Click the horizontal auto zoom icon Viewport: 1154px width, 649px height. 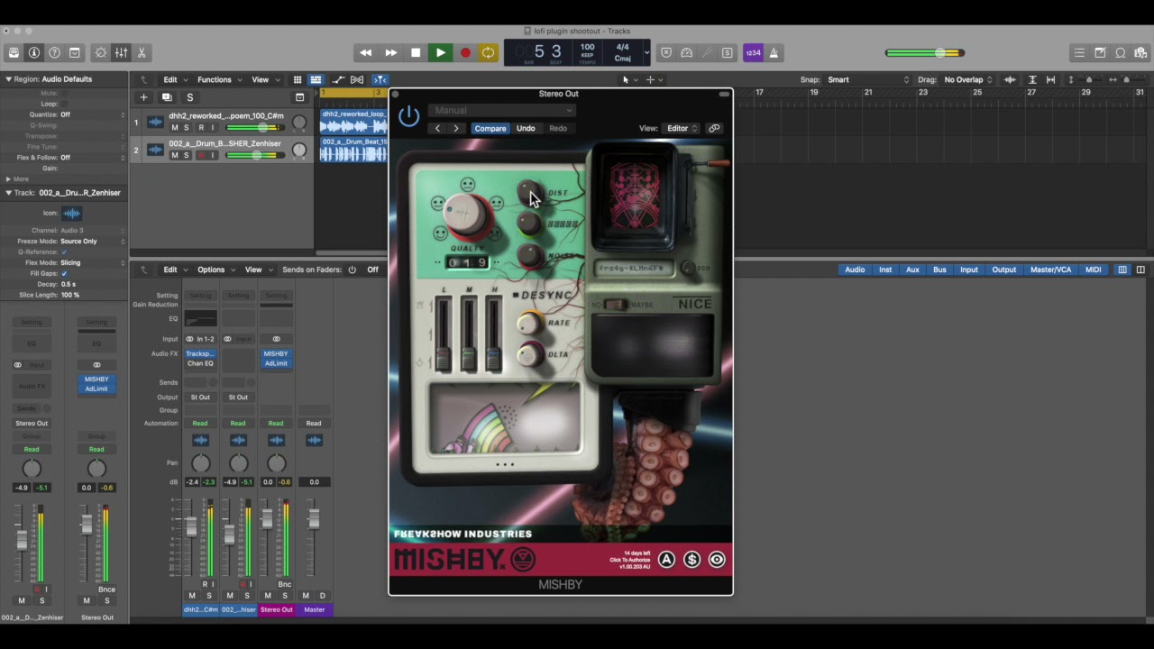[x=1050, y=79]
